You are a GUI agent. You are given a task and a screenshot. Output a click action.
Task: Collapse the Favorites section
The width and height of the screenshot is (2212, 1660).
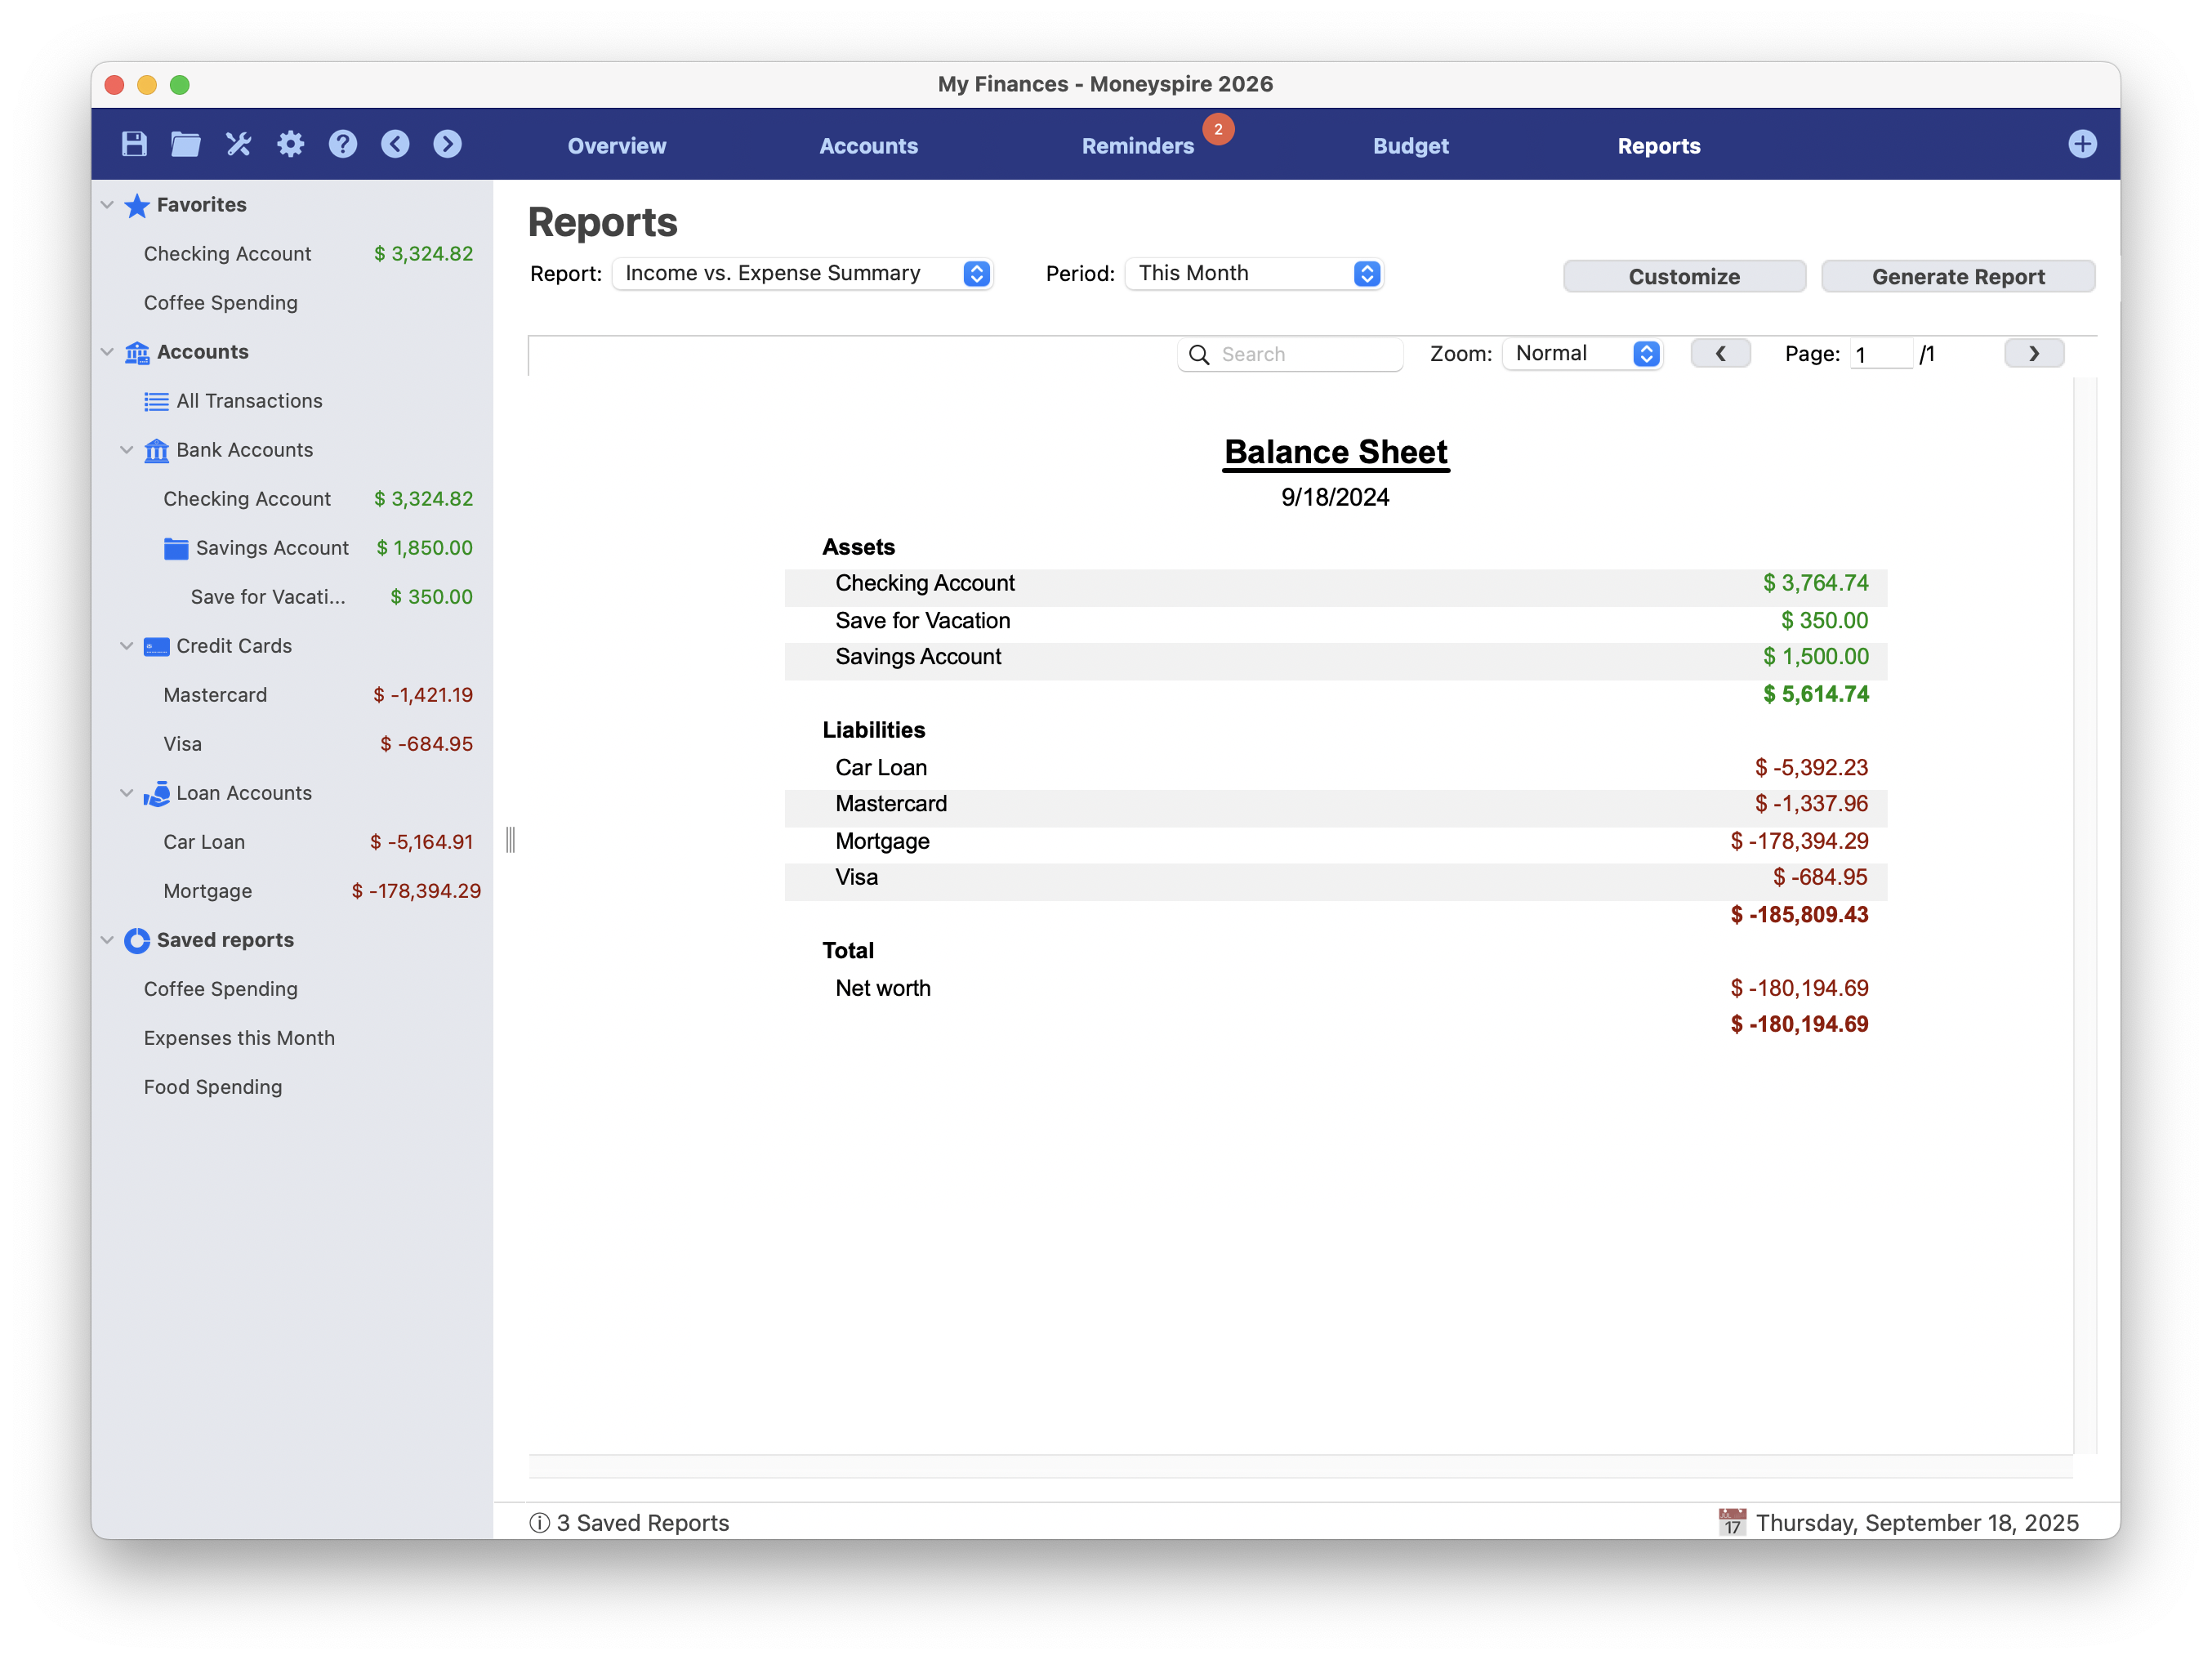pos(107,205)
